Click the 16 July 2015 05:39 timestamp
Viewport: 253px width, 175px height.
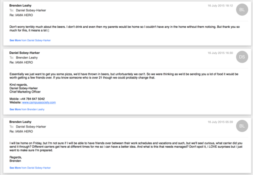pyautogui.click(x=220, y=122)
